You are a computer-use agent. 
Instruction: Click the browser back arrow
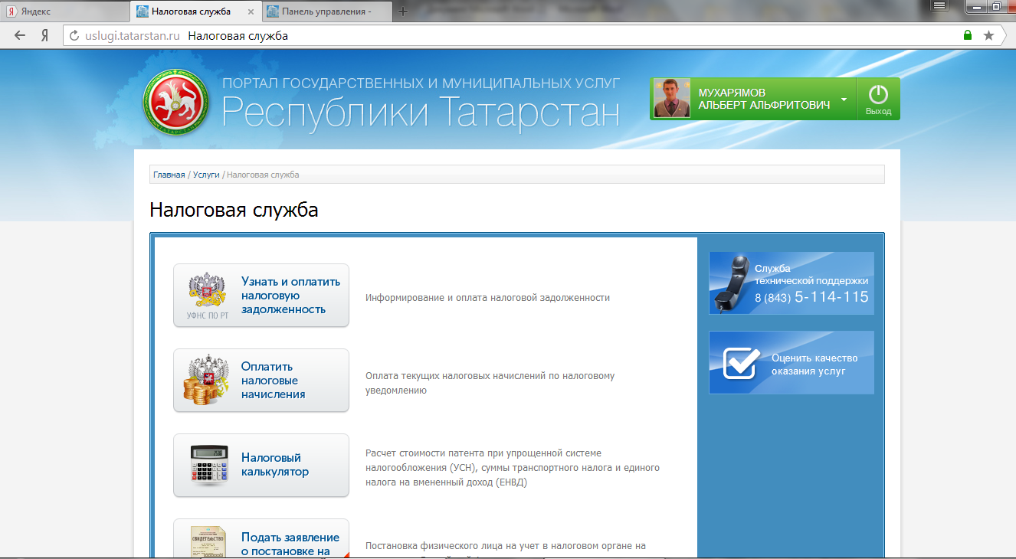pyautogui.click(x=20, y=36)
